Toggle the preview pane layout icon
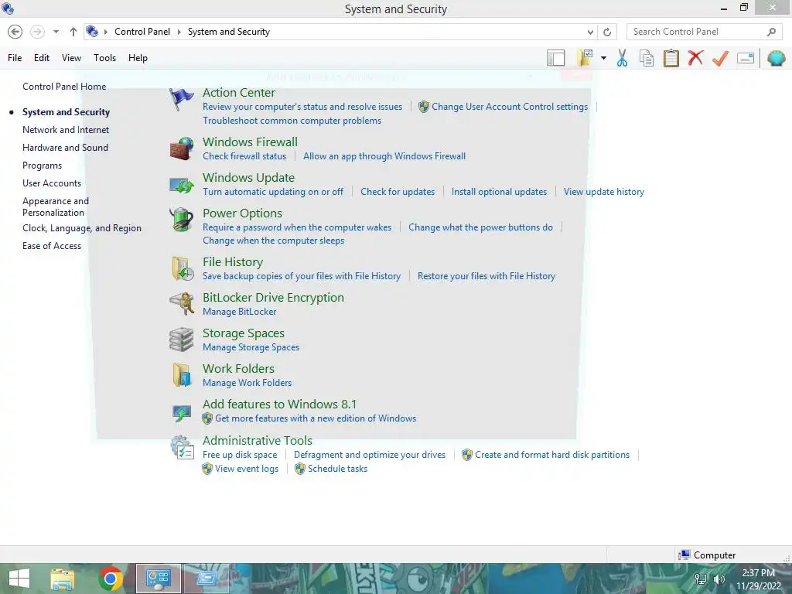 555,58
